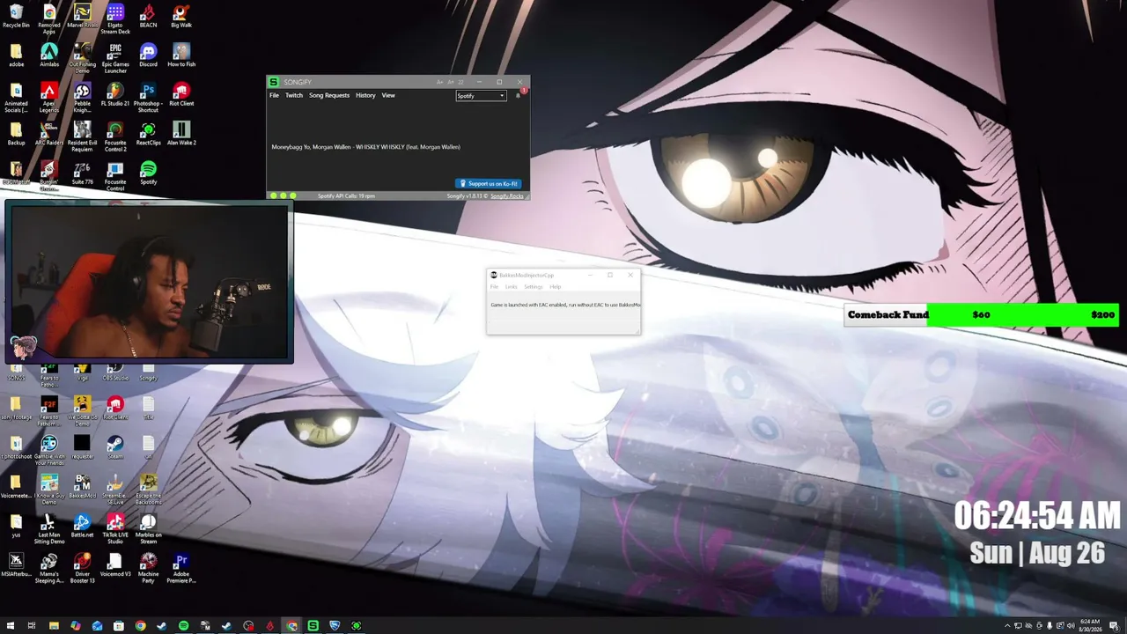Select the Escape the Backrooms icon
The width and height of the screenshot is (1127, 634).
pos(148,489)
